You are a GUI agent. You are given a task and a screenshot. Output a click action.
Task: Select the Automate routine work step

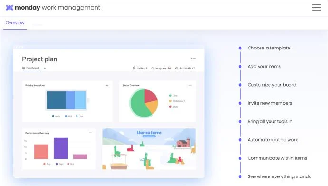[272, 140]
